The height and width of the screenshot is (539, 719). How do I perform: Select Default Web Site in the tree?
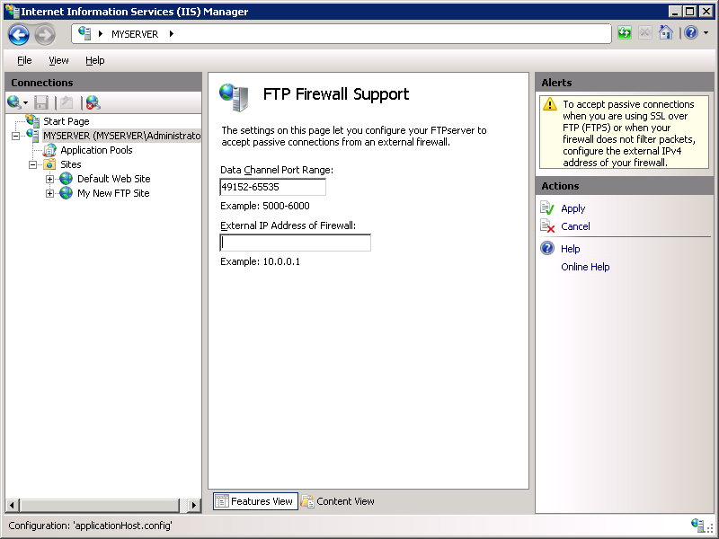114,179
